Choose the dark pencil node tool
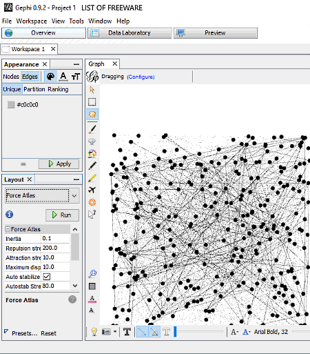Screen dimensions: 310x354 (92, 166)
